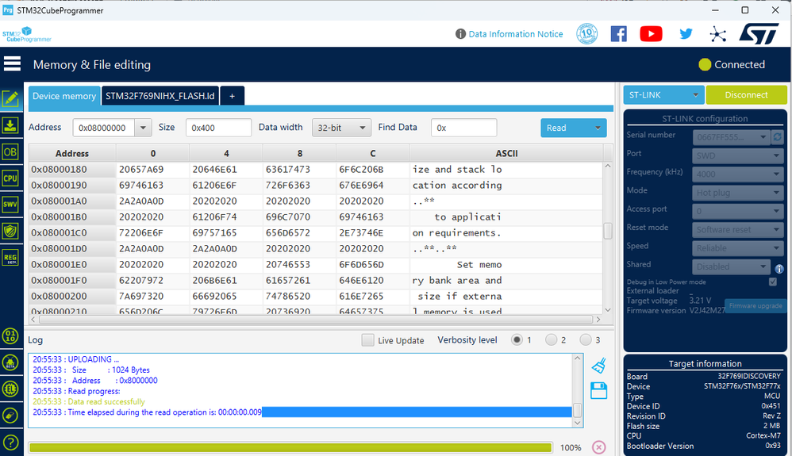
Task: Refresh the ST-LINK serial number list
Action: [x=778, y=137]
